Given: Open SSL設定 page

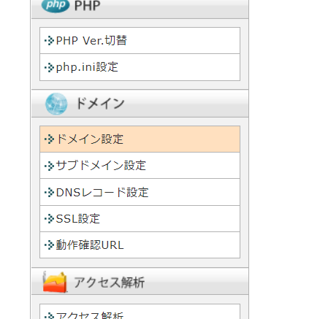Looking at the screenshot, I should [140, 219].
